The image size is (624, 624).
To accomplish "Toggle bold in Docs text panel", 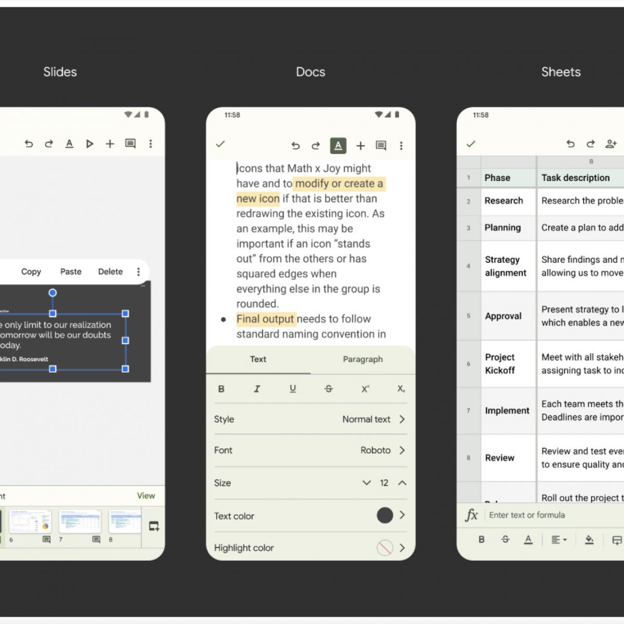I will pyautogui.click(x=221, y=389).
